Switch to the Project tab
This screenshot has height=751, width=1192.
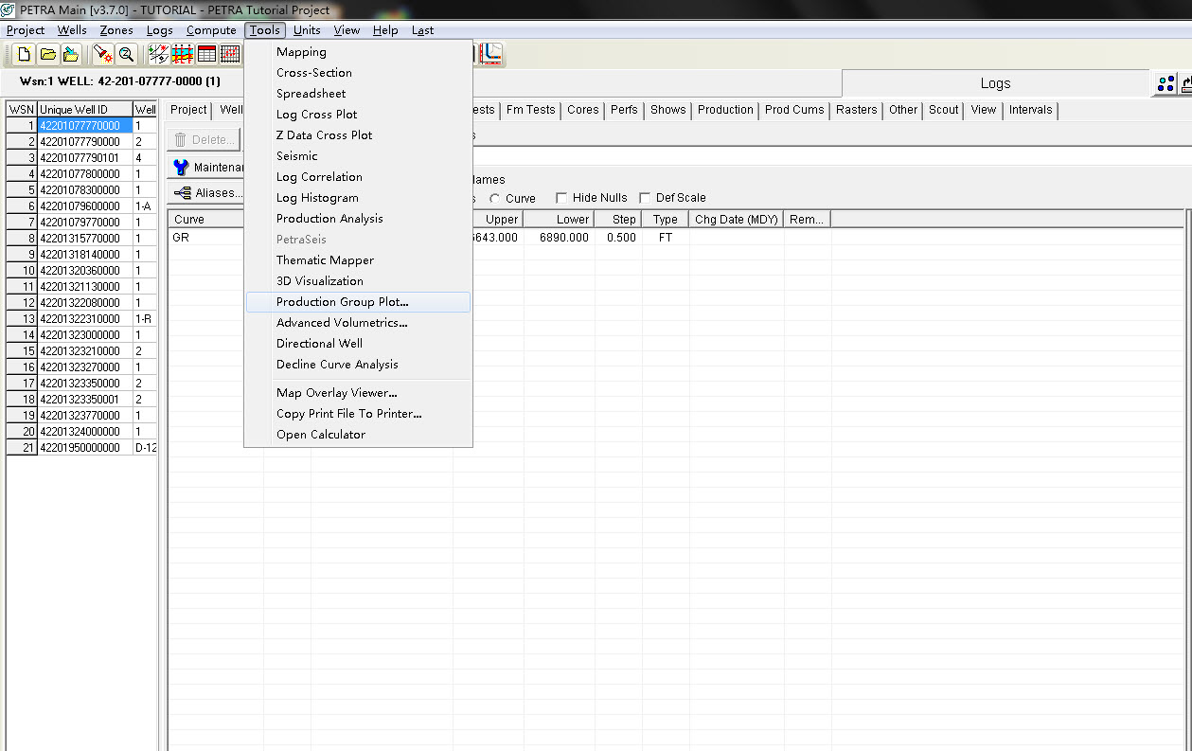click(188, 110)
